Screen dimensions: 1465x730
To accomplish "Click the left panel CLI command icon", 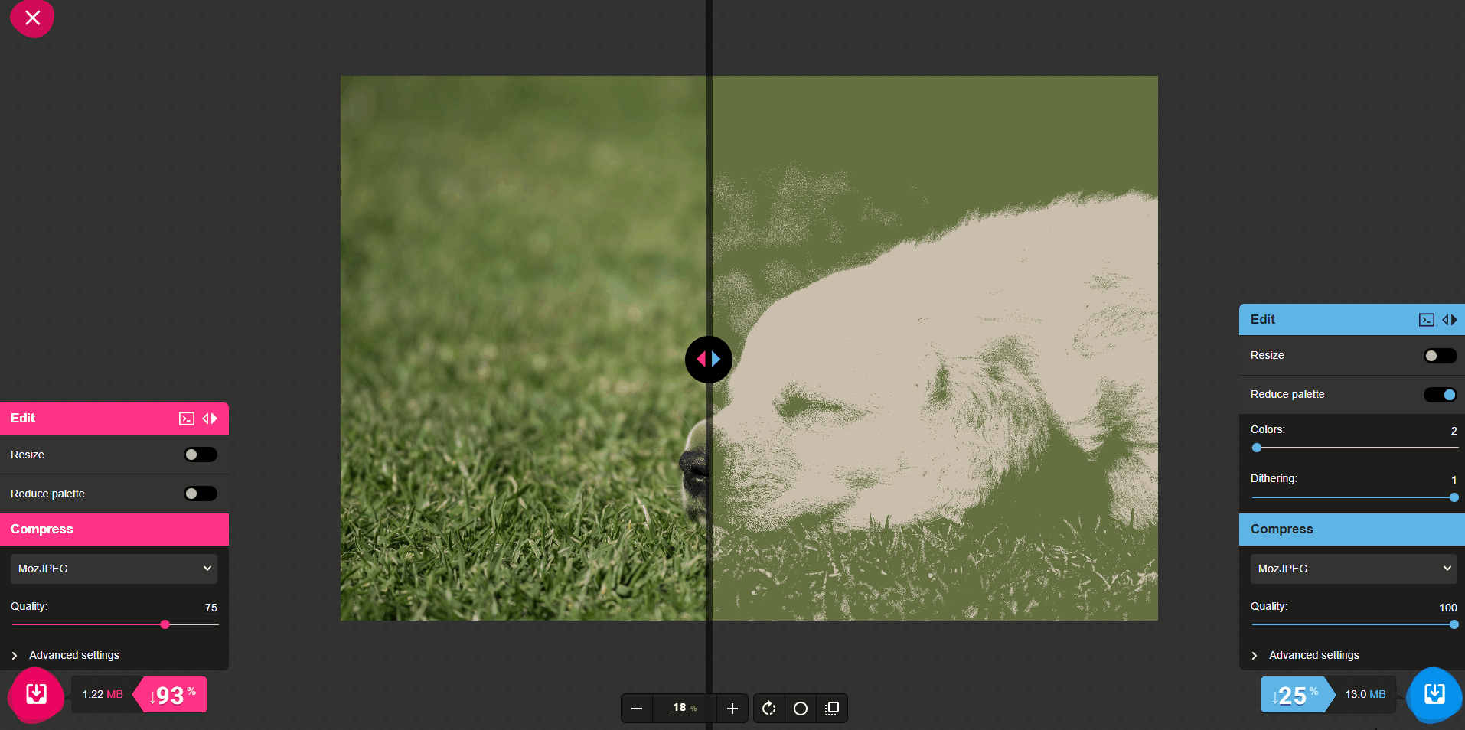I will click(187, 419).
